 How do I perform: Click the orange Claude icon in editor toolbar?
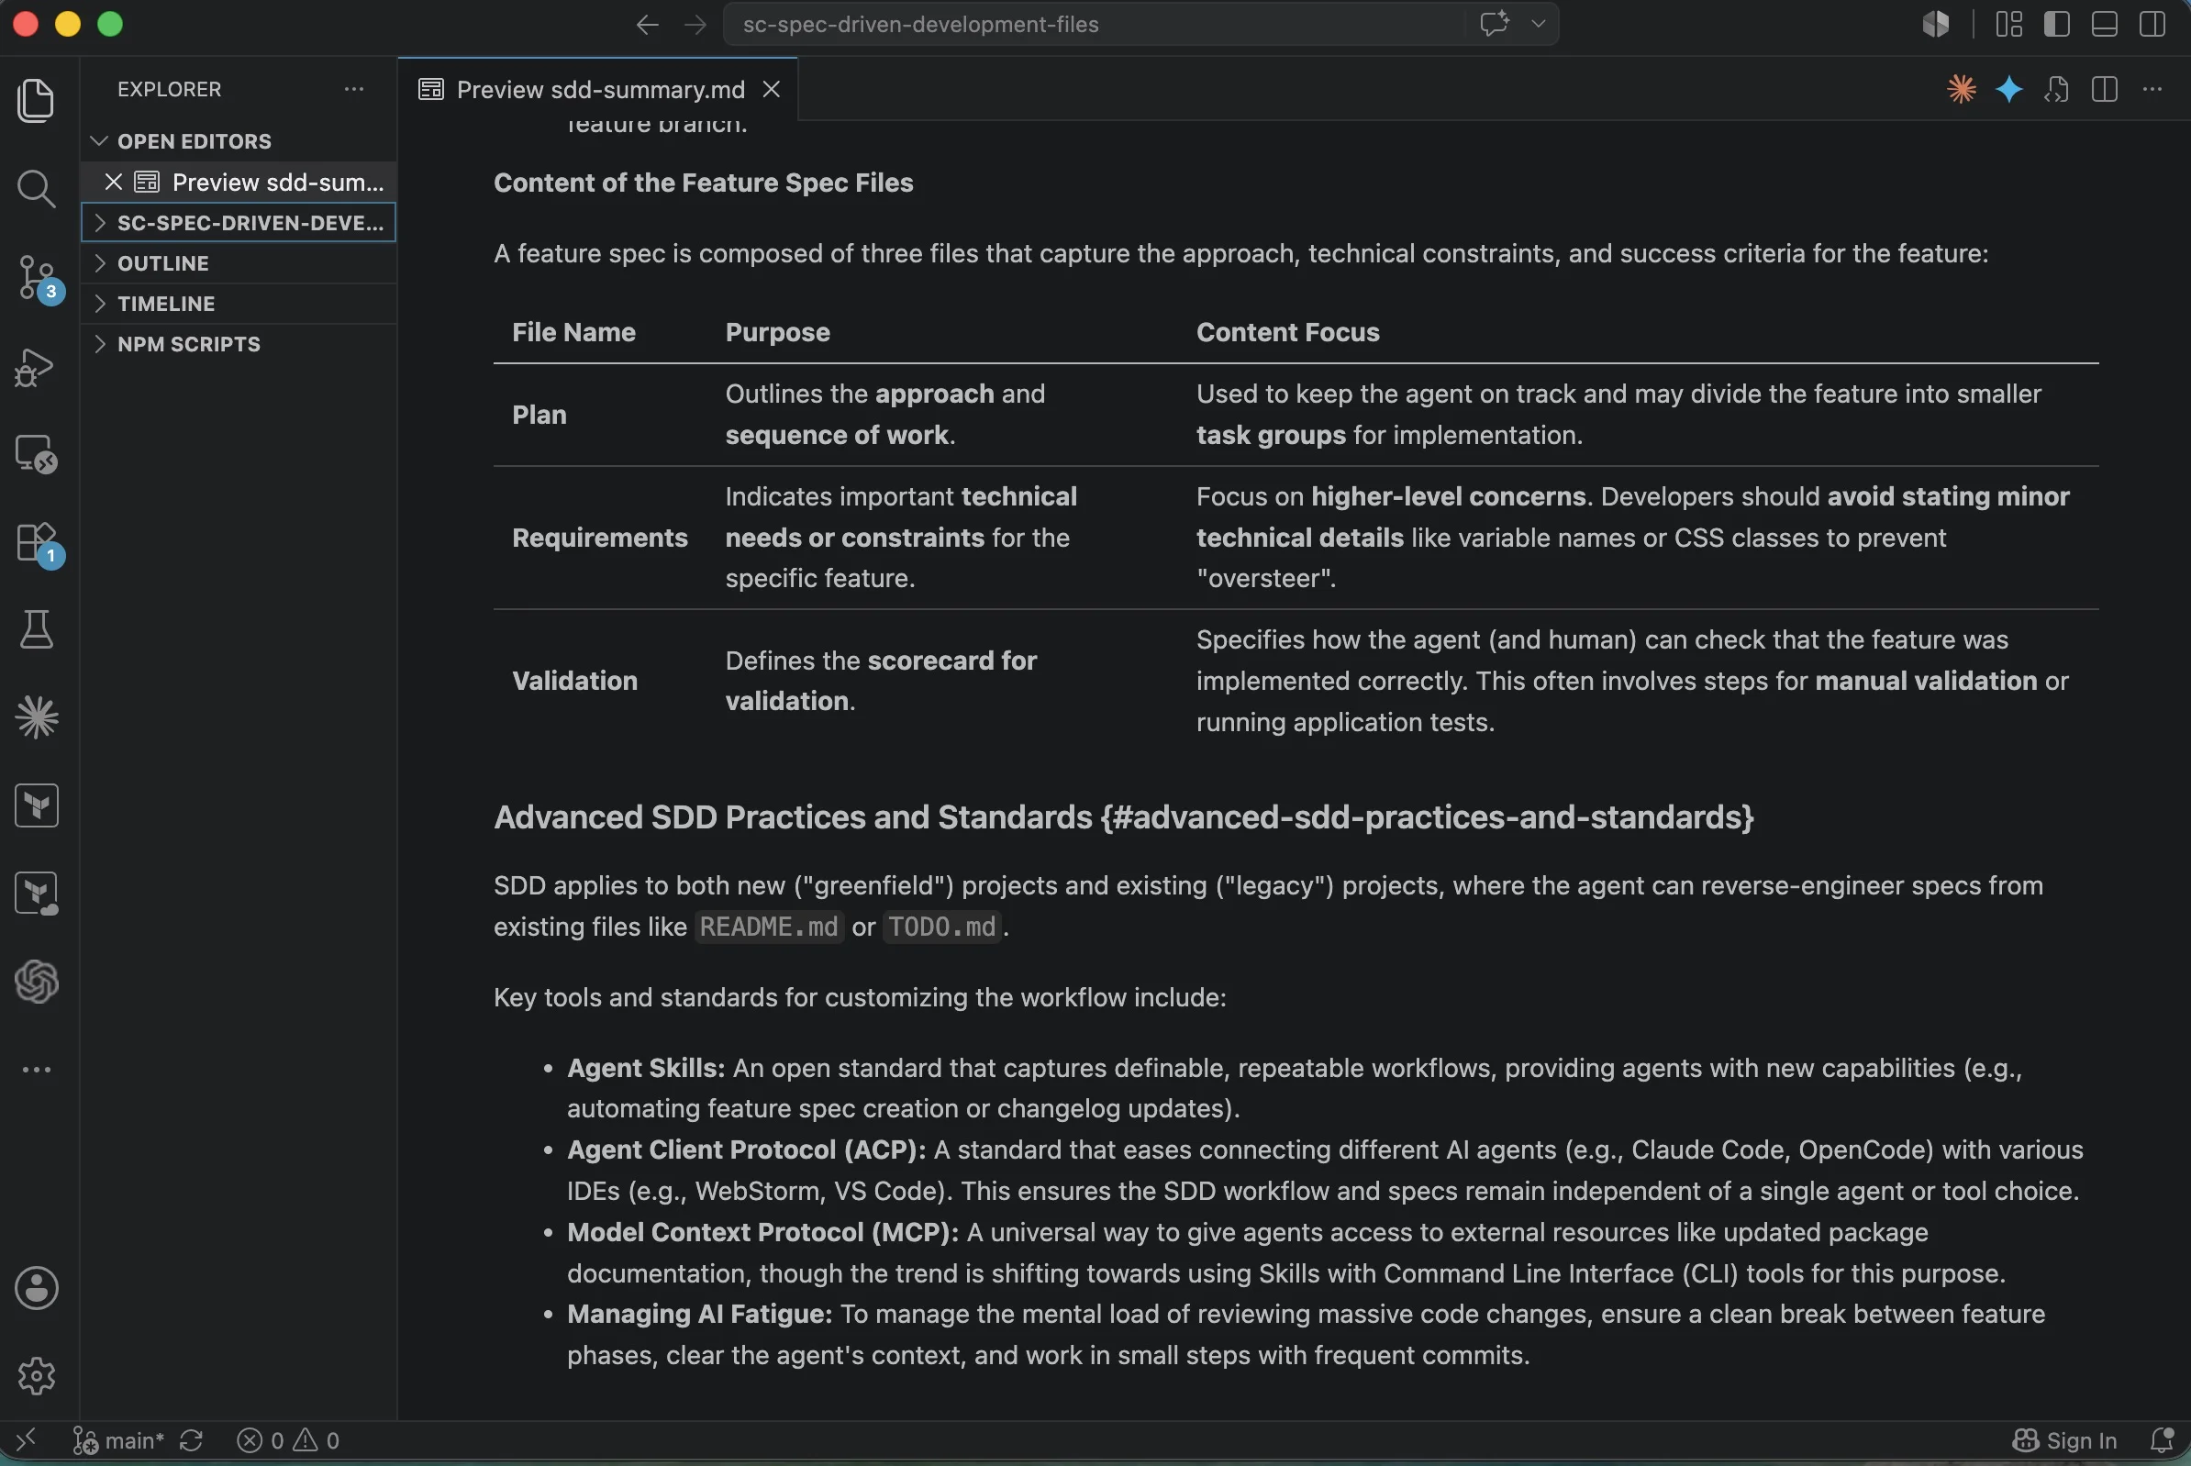click(x=1961, y=89)
